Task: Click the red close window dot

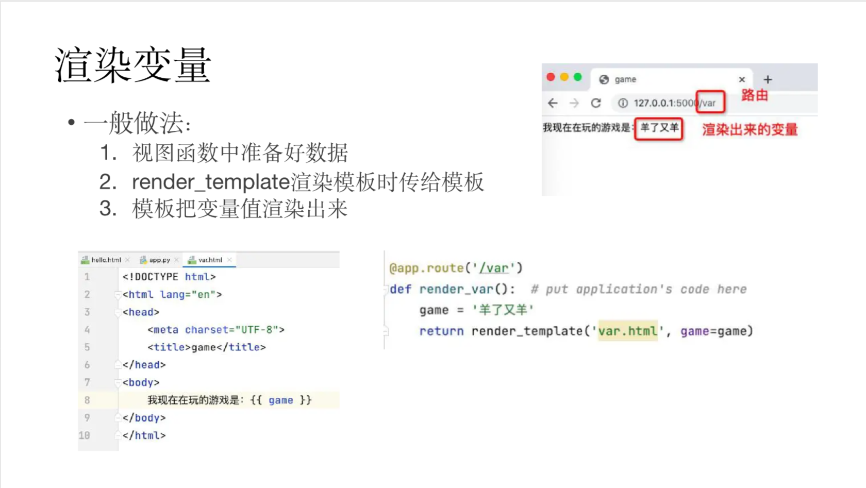Action: point(551,77)
